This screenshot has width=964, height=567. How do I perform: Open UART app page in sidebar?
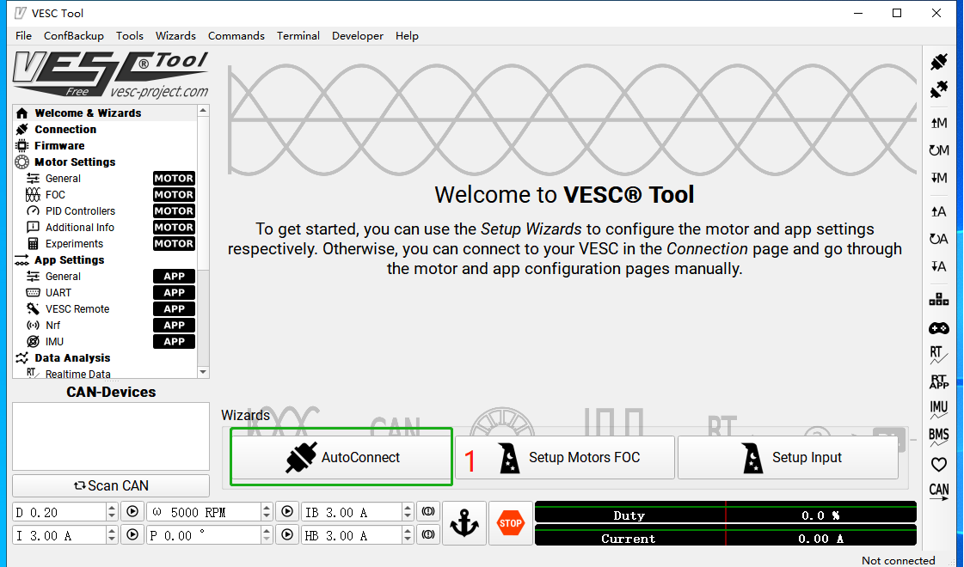[x=105, y=292]
